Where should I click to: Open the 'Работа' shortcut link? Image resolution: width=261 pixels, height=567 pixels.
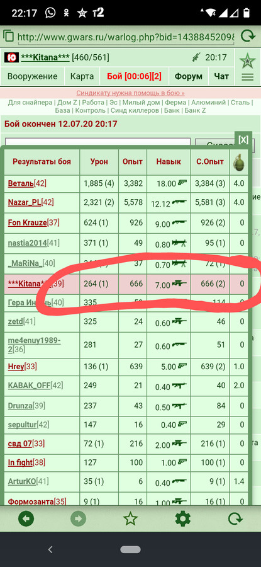tap(93, 102)
